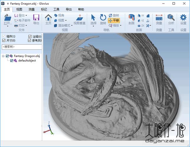Image resolution: width=190 pixels, height=147 pixels.
Task: Select the ZX section plane
Action: [x=141, y=26]
